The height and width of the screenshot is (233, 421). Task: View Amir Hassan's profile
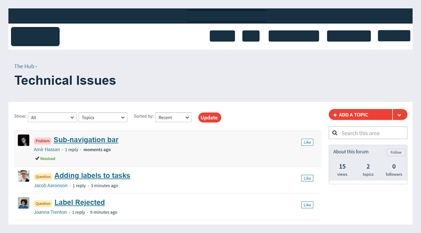click(47, 150)
